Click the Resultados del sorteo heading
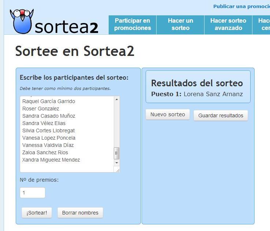This screenshot has height=231, width=270. click(197, 83)
